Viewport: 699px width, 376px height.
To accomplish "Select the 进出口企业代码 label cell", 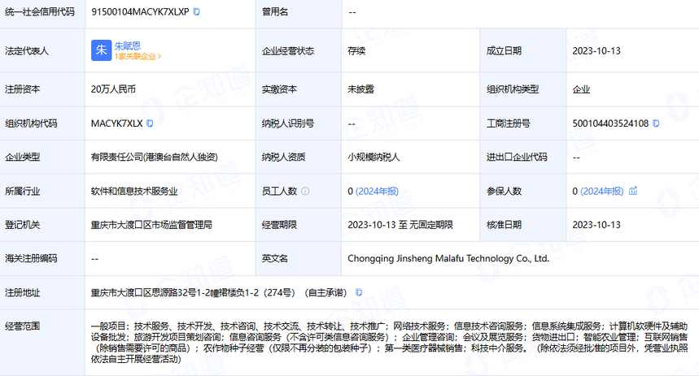I will [x=523, y=157].
